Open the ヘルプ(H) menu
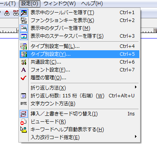The width and height of the screenshot is (157, 150). tap(92, 4)
